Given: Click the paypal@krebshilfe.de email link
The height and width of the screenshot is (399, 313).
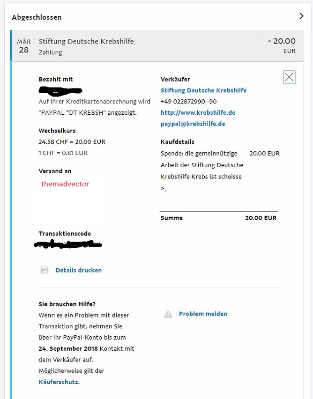Looking at the screenshot, I should click(193, 124).
